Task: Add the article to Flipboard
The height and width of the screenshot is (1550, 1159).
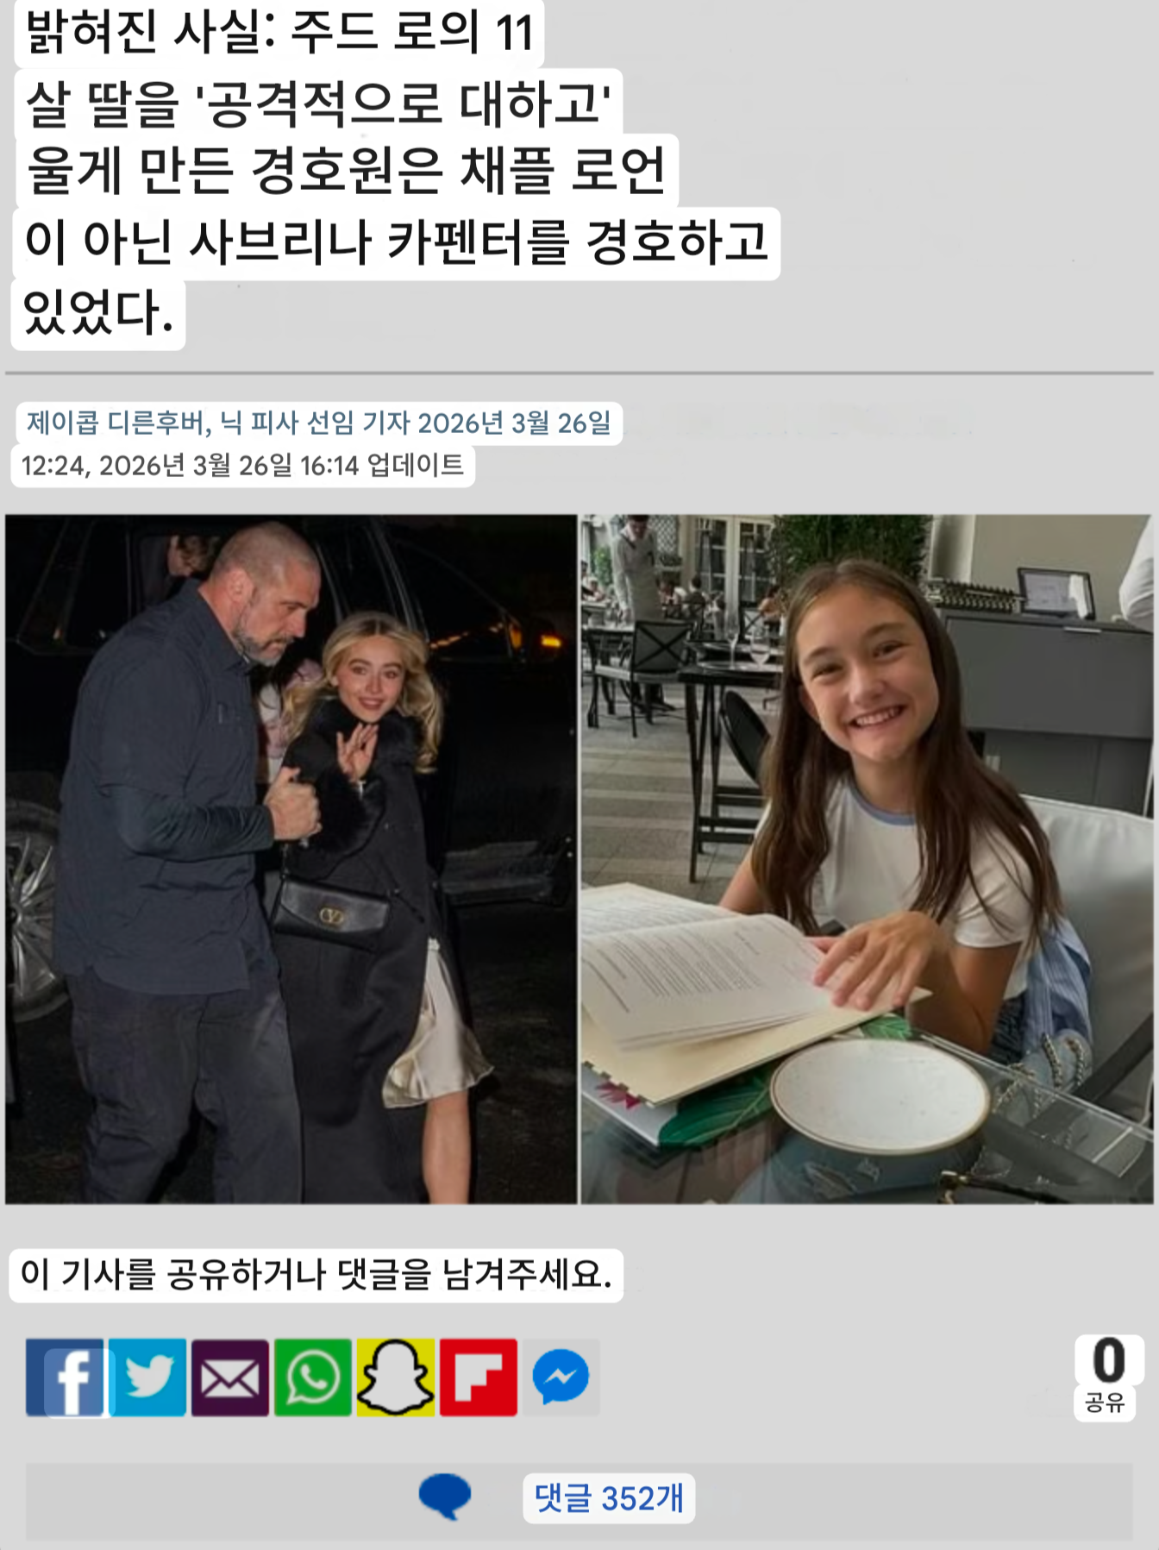Action: coord(479,1377)
